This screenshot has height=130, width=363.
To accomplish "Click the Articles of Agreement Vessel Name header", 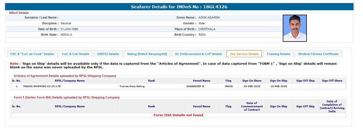I will coord(201,81).
